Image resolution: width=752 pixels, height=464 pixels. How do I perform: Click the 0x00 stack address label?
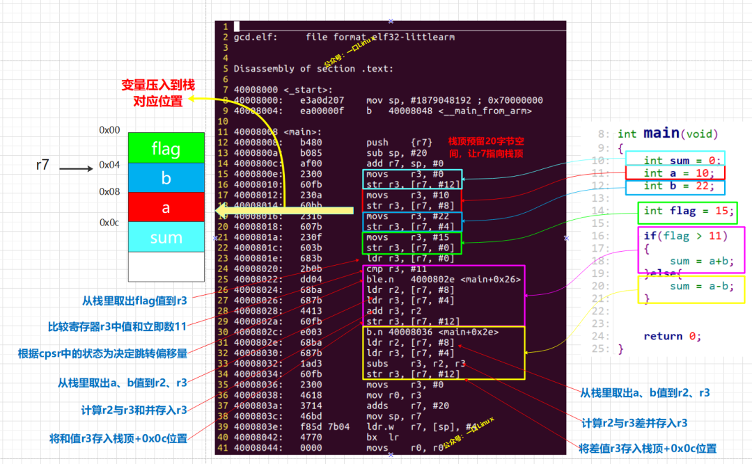pyautogui.click(x=109, y=130)
